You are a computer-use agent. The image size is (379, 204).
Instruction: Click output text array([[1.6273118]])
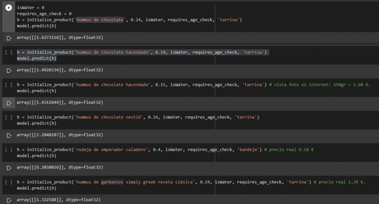(x=60, y=37)
